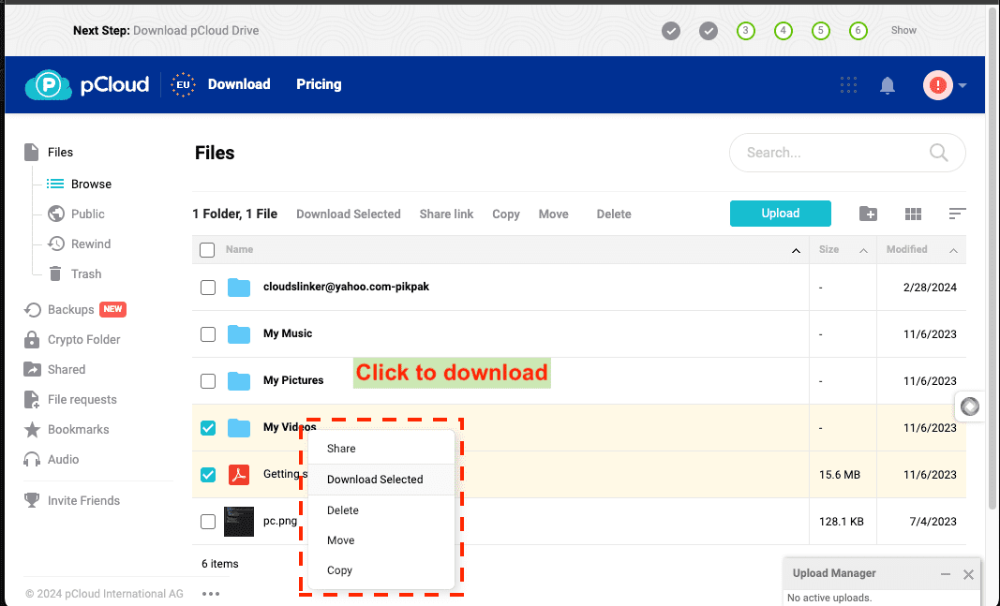Click the Search input field
Viewport: 1000px width, 606px height.
click(x=847, y=153)
